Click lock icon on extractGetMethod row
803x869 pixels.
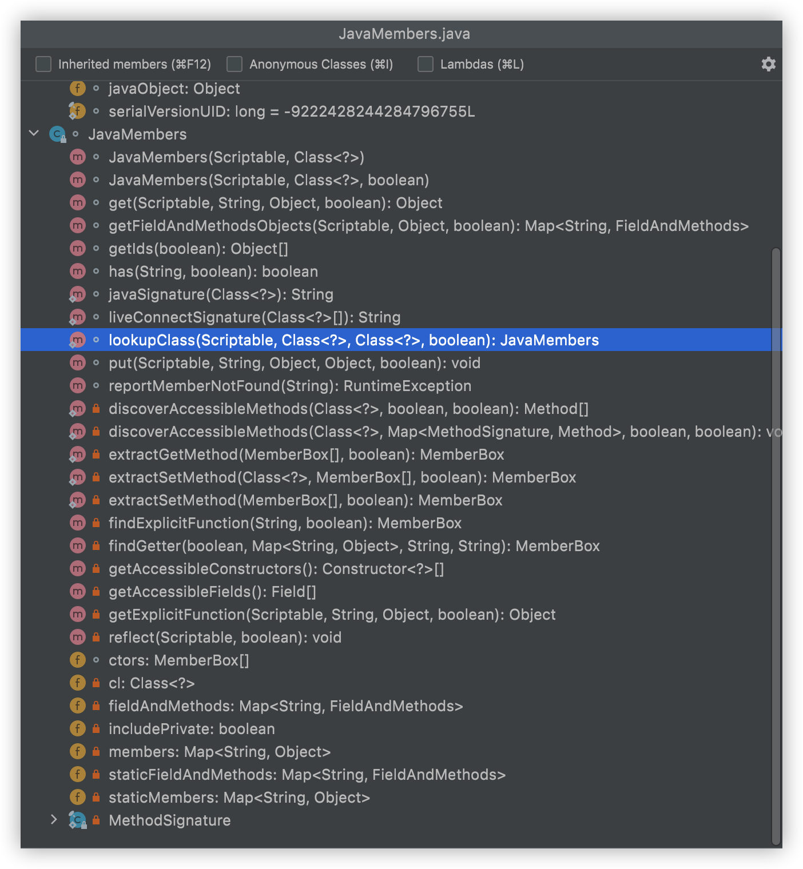click(x=96, y=454)
